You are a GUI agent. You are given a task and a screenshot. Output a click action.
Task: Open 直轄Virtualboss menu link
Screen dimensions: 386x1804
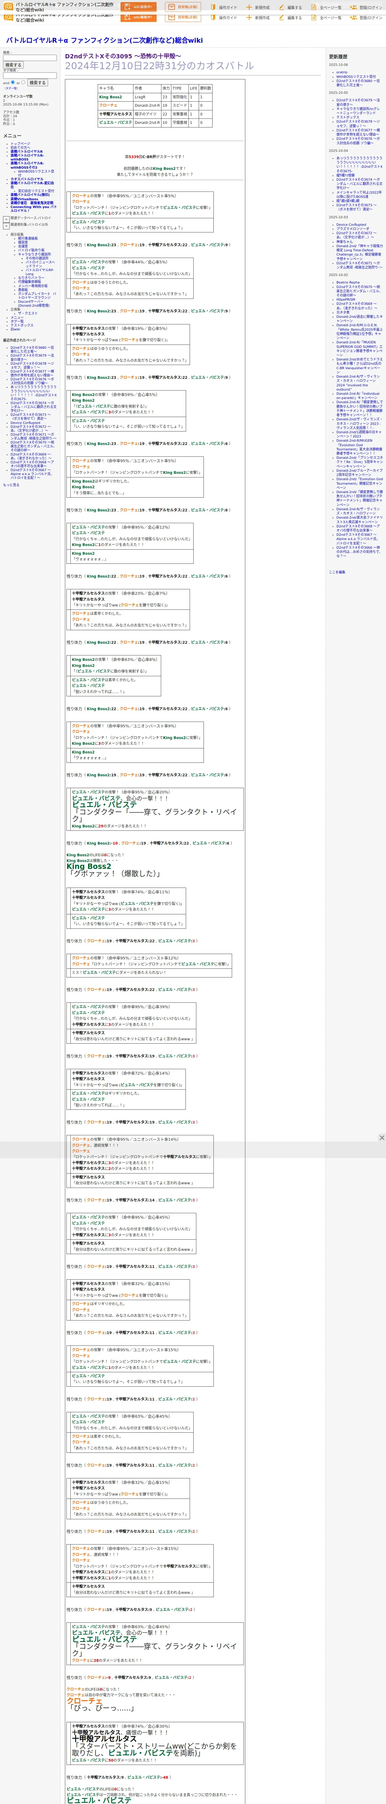tap(25, 199)
